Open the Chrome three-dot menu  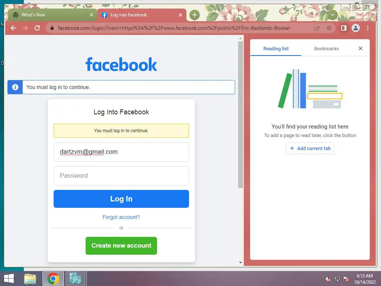click(368, 28)
